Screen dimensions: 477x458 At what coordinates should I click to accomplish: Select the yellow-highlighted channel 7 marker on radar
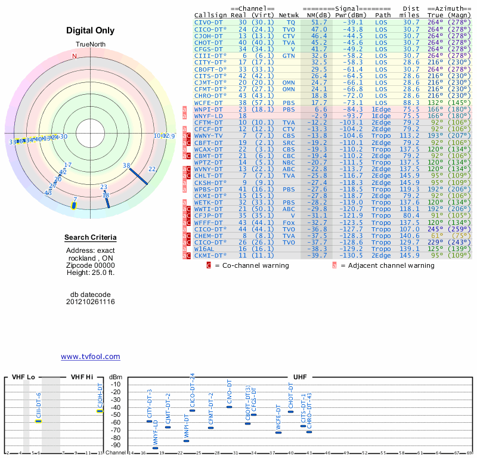coord(74,206)
